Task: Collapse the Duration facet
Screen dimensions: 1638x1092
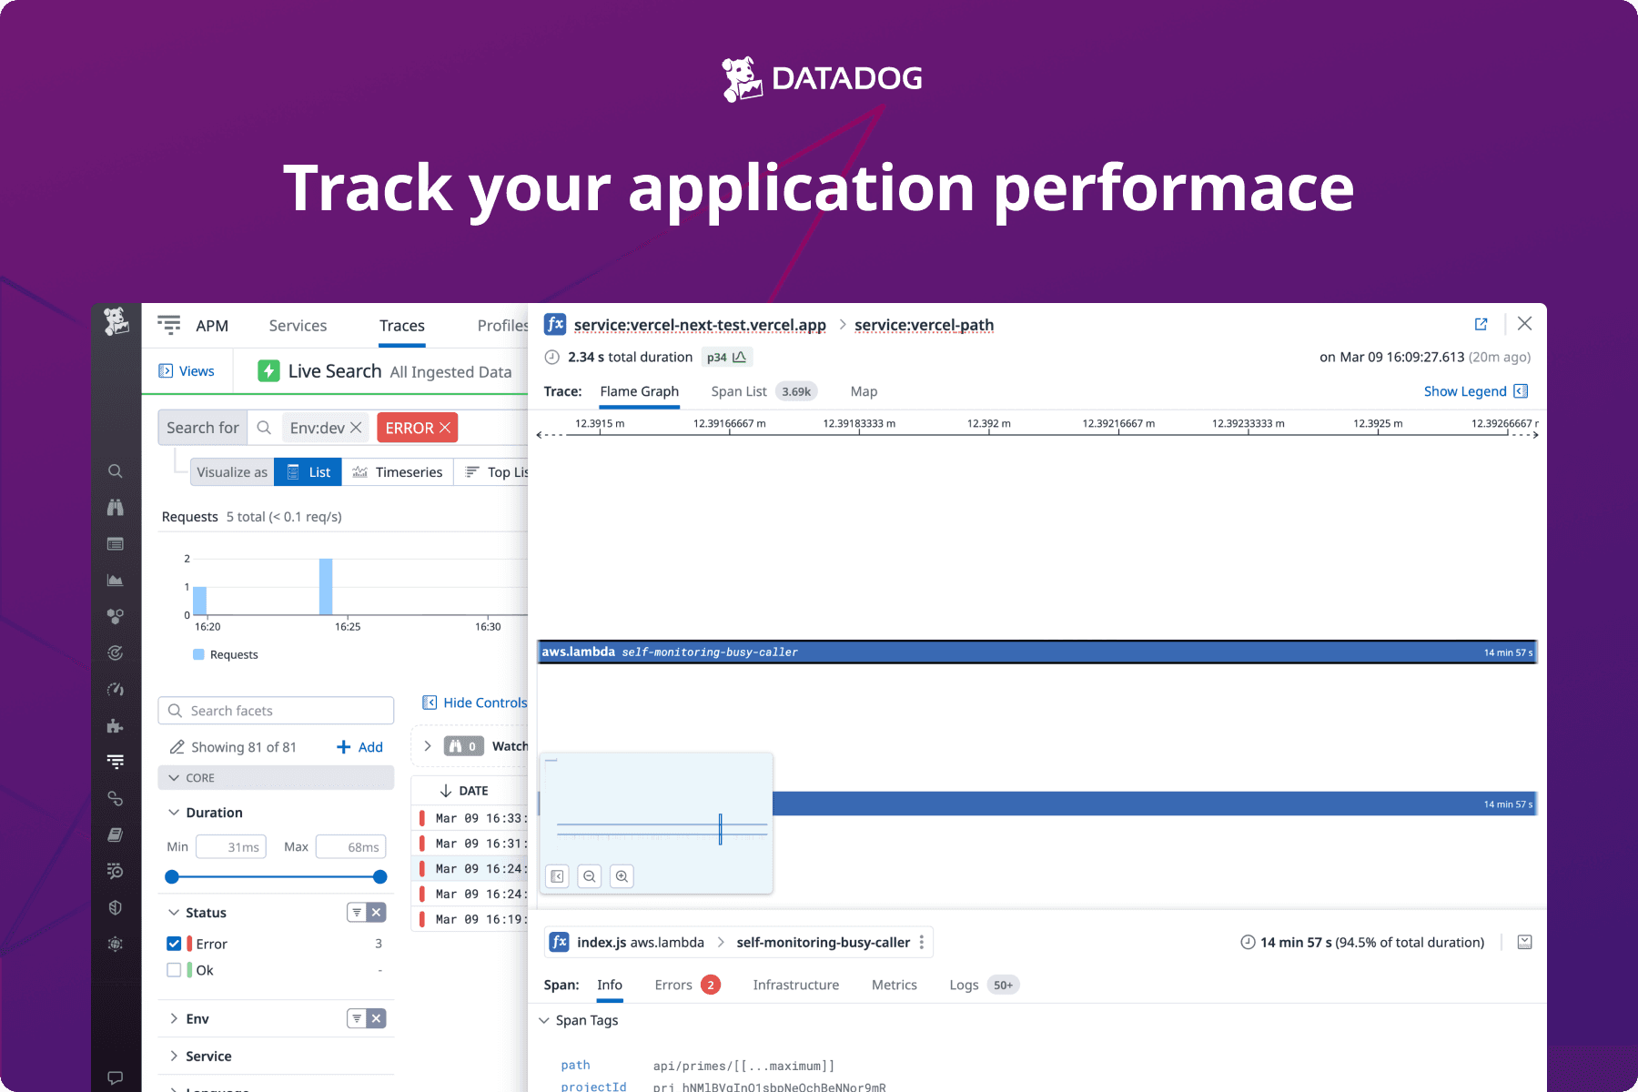Action: (174, 813)
